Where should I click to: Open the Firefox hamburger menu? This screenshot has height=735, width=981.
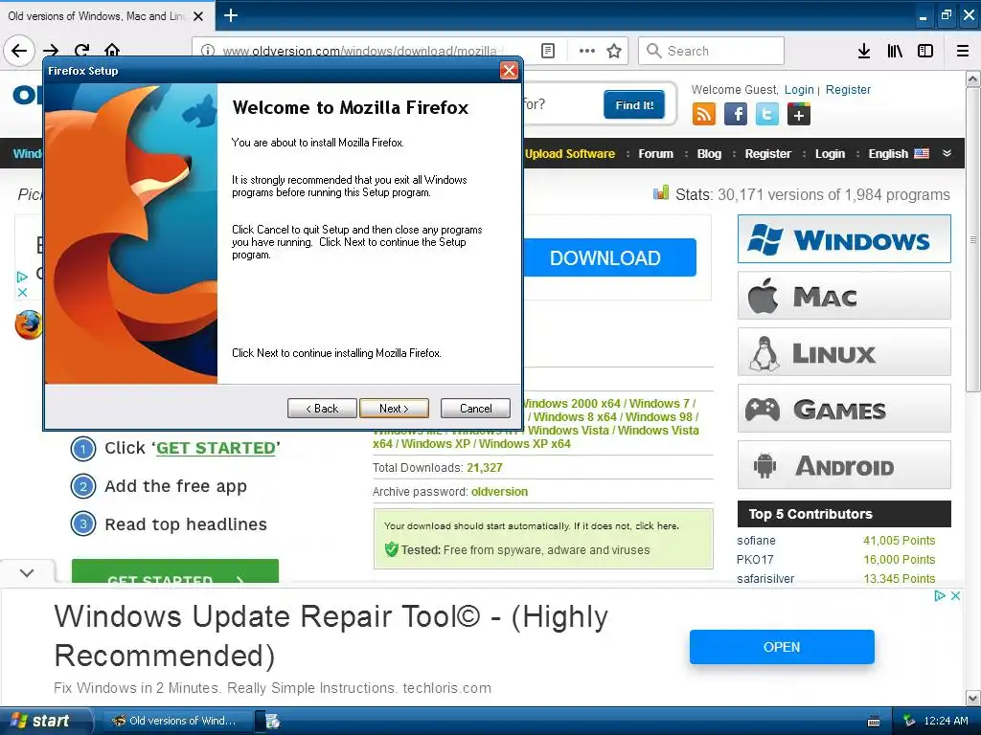pos(963,51)
